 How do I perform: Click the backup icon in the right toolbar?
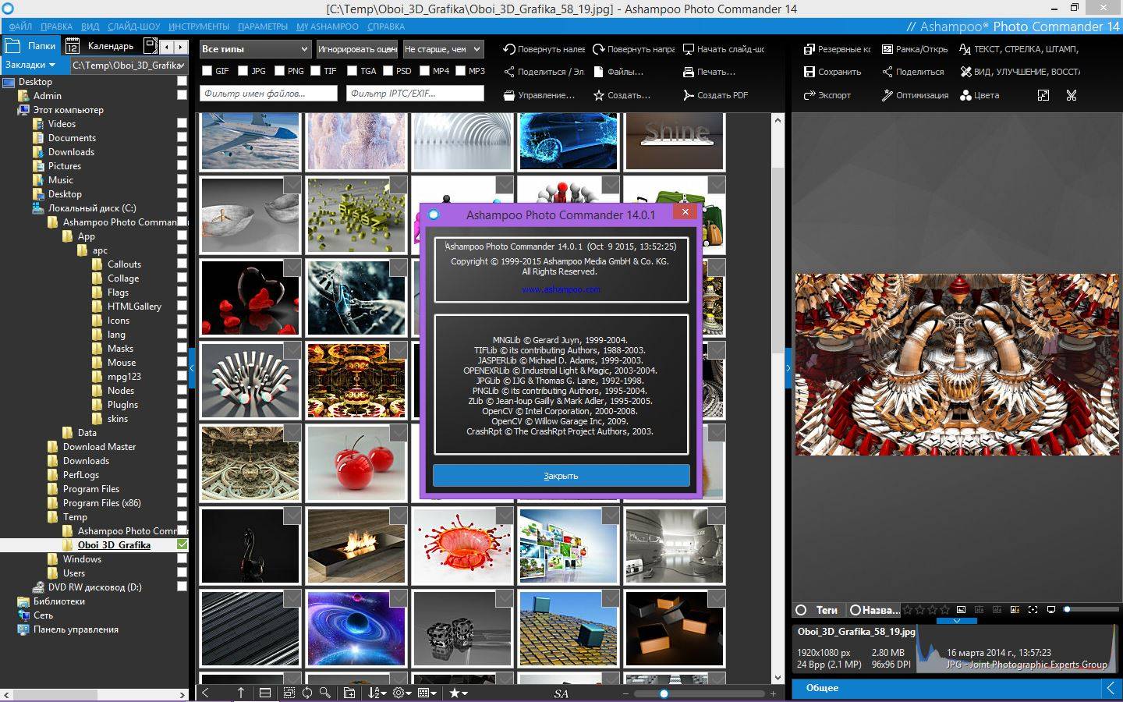809,48
